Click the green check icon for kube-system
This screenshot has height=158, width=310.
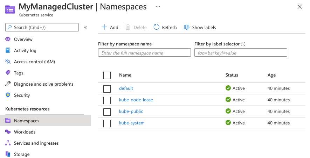click(228, 122)
